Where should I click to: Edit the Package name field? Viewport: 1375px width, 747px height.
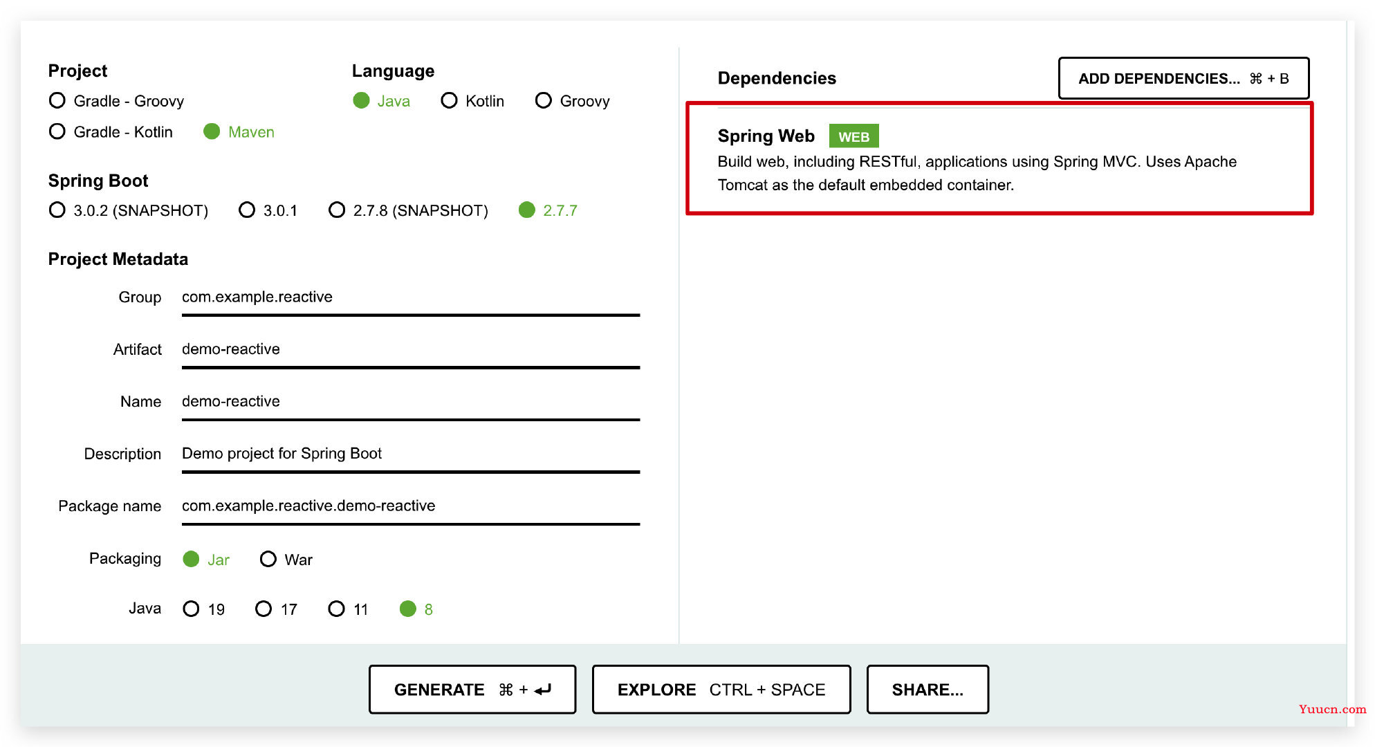[x=411, y=507]
